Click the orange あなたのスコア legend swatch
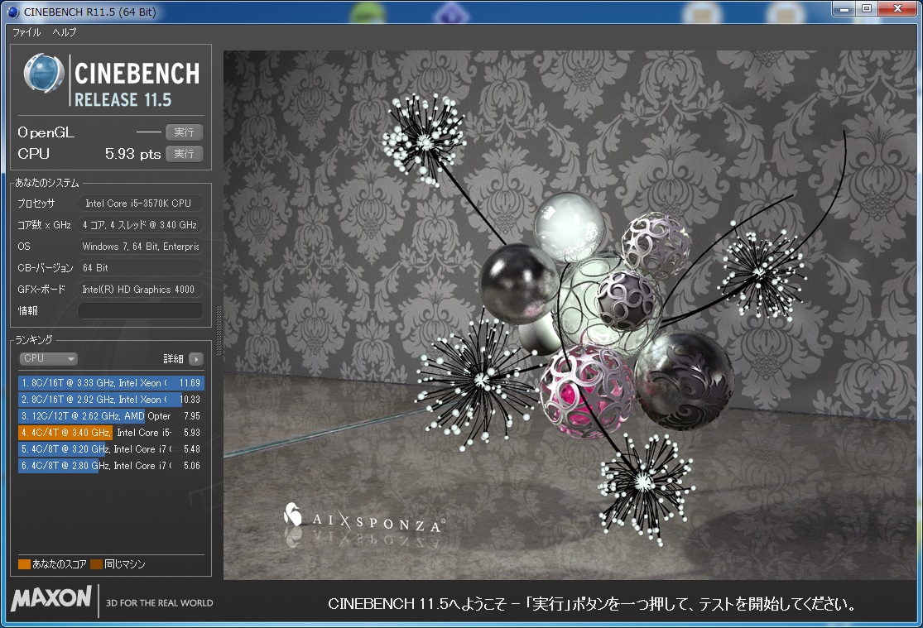Image resolution: width=923 pixels, height=628 pixels. pos(24,563)
